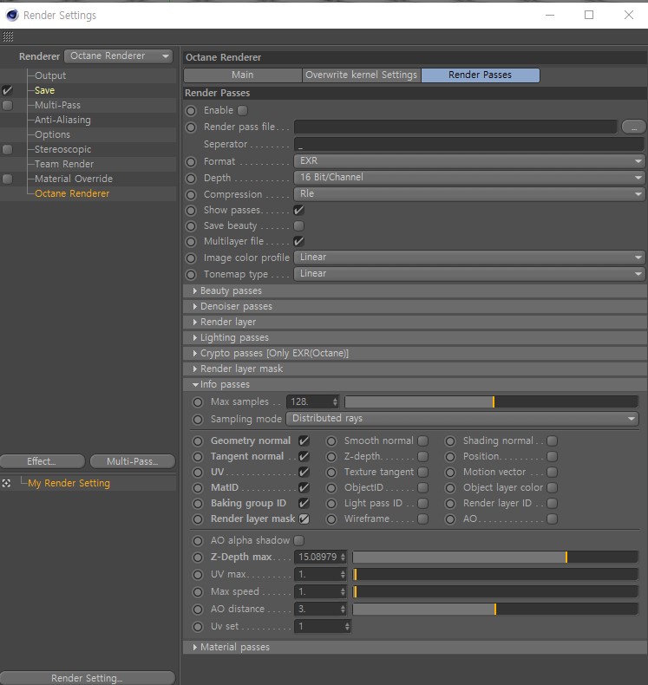The height and width of the screenshot is (685, 648).
Task: Click the keyframe circle beside Tonemap type
Action: tap(191, 274)
